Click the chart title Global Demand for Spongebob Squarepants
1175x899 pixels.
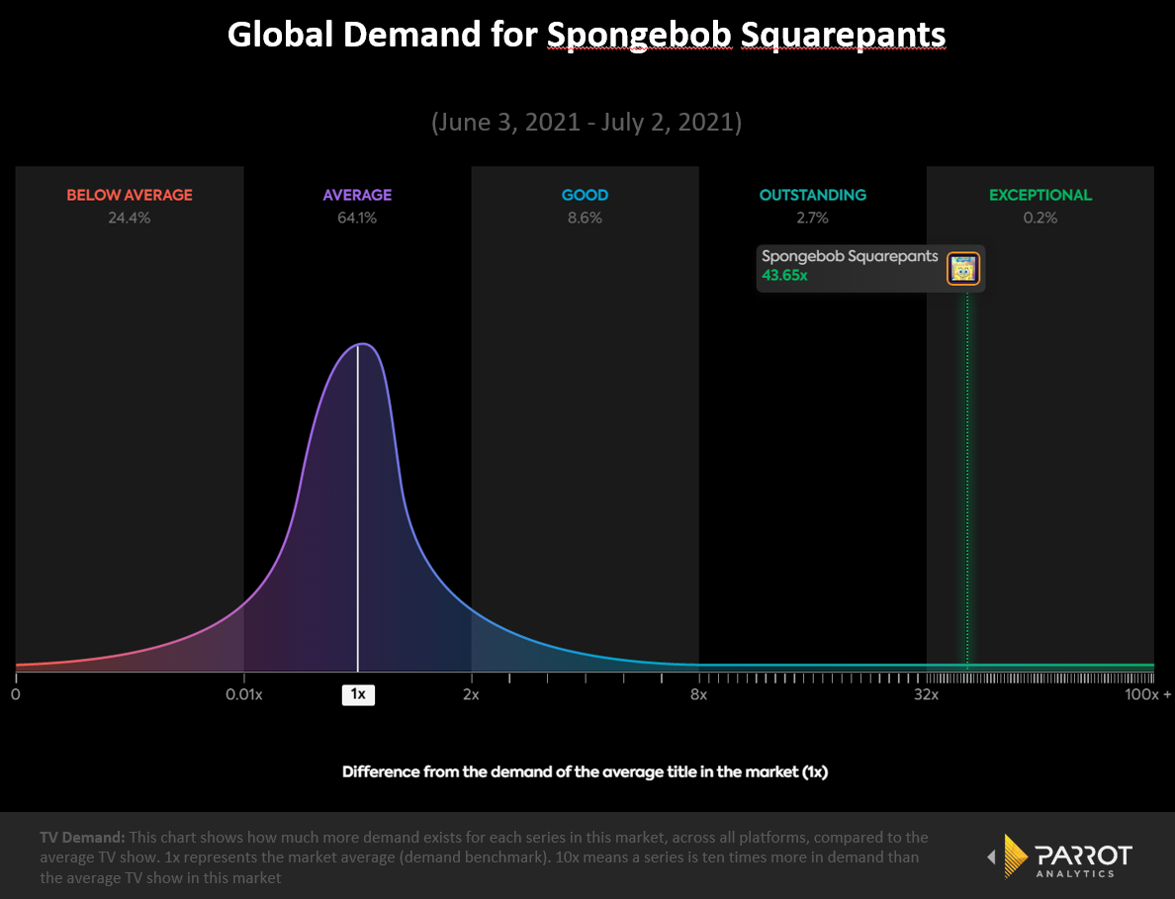587,35
